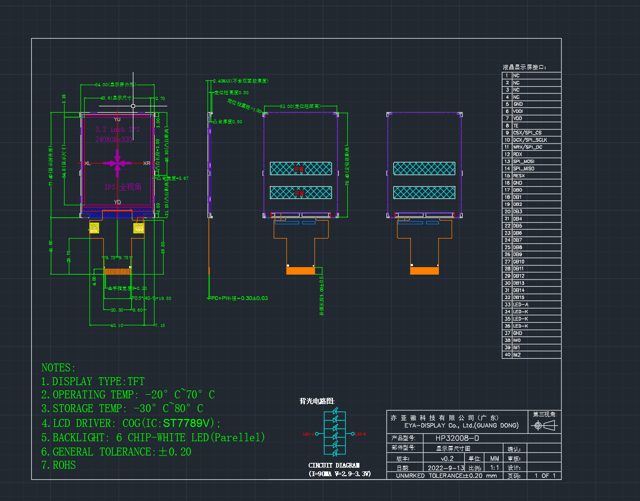Click the "240RGBx320" resolution label
Screen dimensions: 640x501
coord(113,139)
